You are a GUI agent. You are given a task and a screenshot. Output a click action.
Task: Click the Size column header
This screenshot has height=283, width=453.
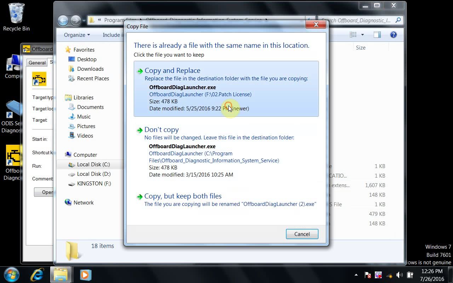coord(361,48)
